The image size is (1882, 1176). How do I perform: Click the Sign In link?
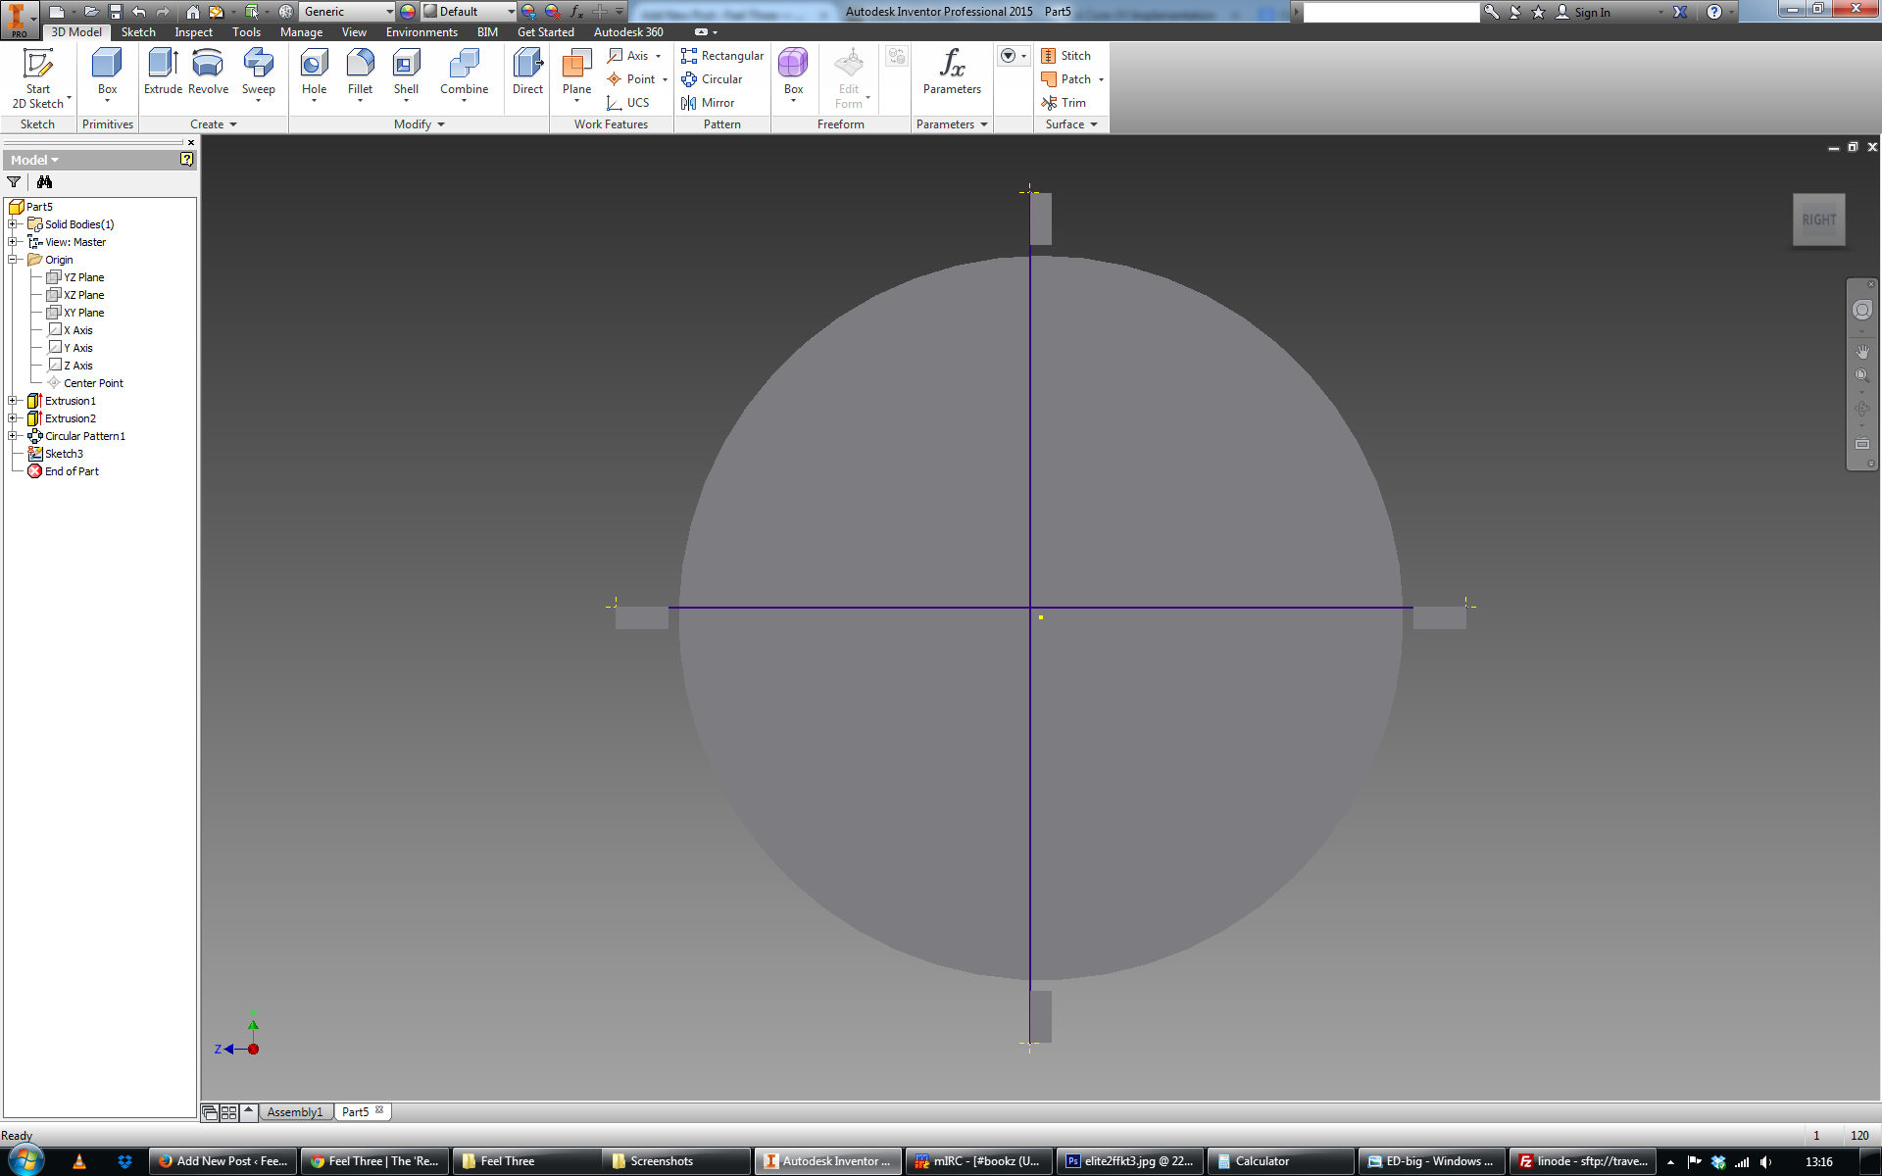click(1584, 12)
